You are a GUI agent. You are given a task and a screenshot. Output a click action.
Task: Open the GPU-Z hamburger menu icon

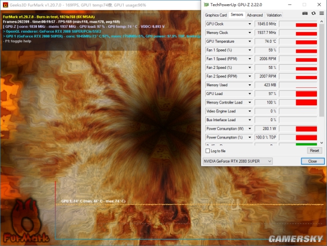[x=322, y=13]
